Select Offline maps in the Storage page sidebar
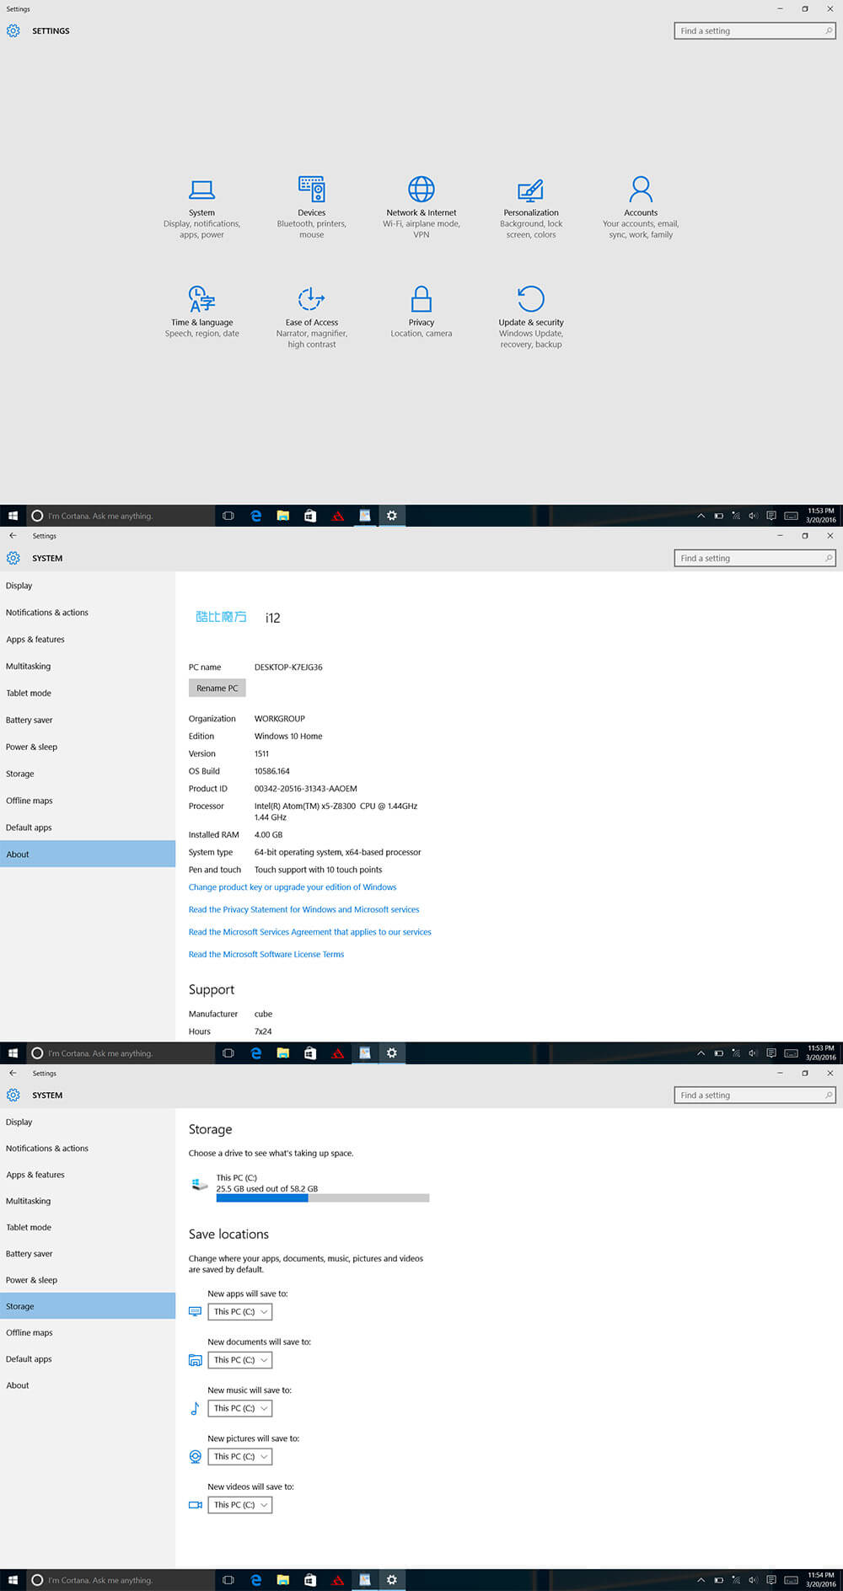Screen dimensions: 843x1591 (88, 1332)
